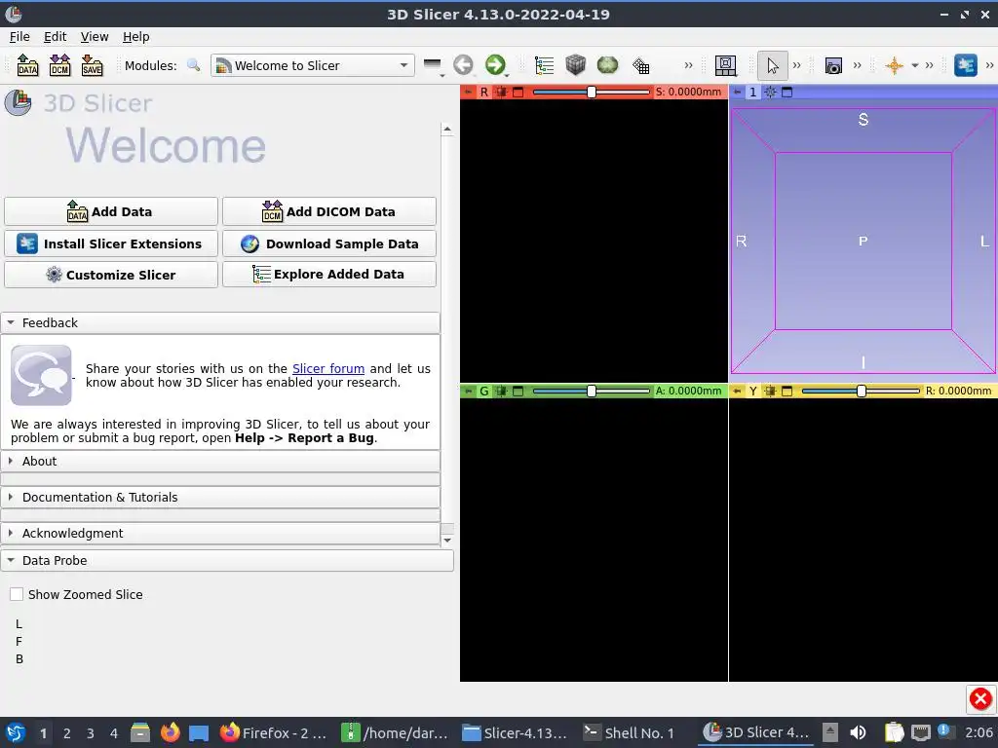Click the link views icon in Red slice bar
Viewport: 998px width, 748px height.
(x=502, y=93)
